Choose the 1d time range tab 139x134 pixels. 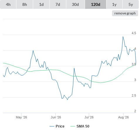pos(41,4)
